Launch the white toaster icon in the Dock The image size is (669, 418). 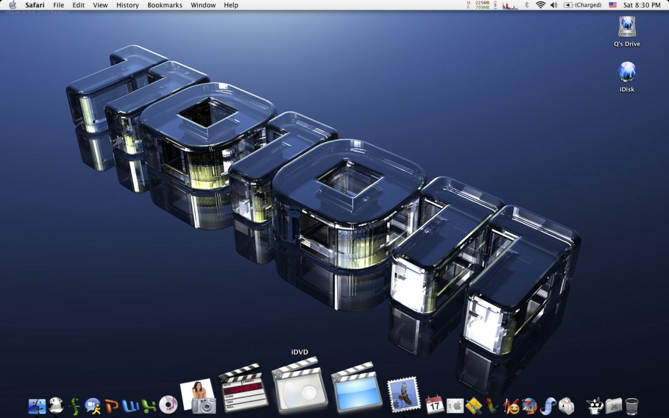(x=566, y=406)
